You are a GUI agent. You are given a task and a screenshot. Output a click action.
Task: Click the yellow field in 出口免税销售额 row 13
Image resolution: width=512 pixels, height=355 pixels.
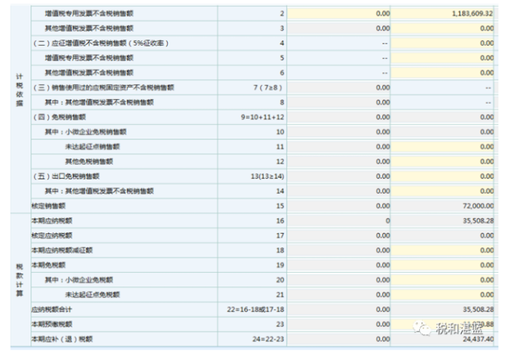click(443, 176)
